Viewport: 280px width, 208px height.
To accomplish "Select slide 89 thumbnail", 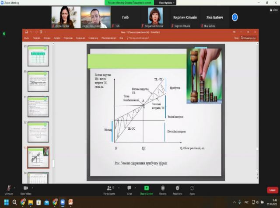I will coord(38,56).
